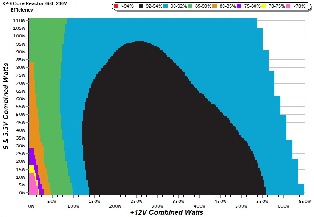Click the red >94% legend swatch
This screenshot has width=314, height=217.
(117, 6)
